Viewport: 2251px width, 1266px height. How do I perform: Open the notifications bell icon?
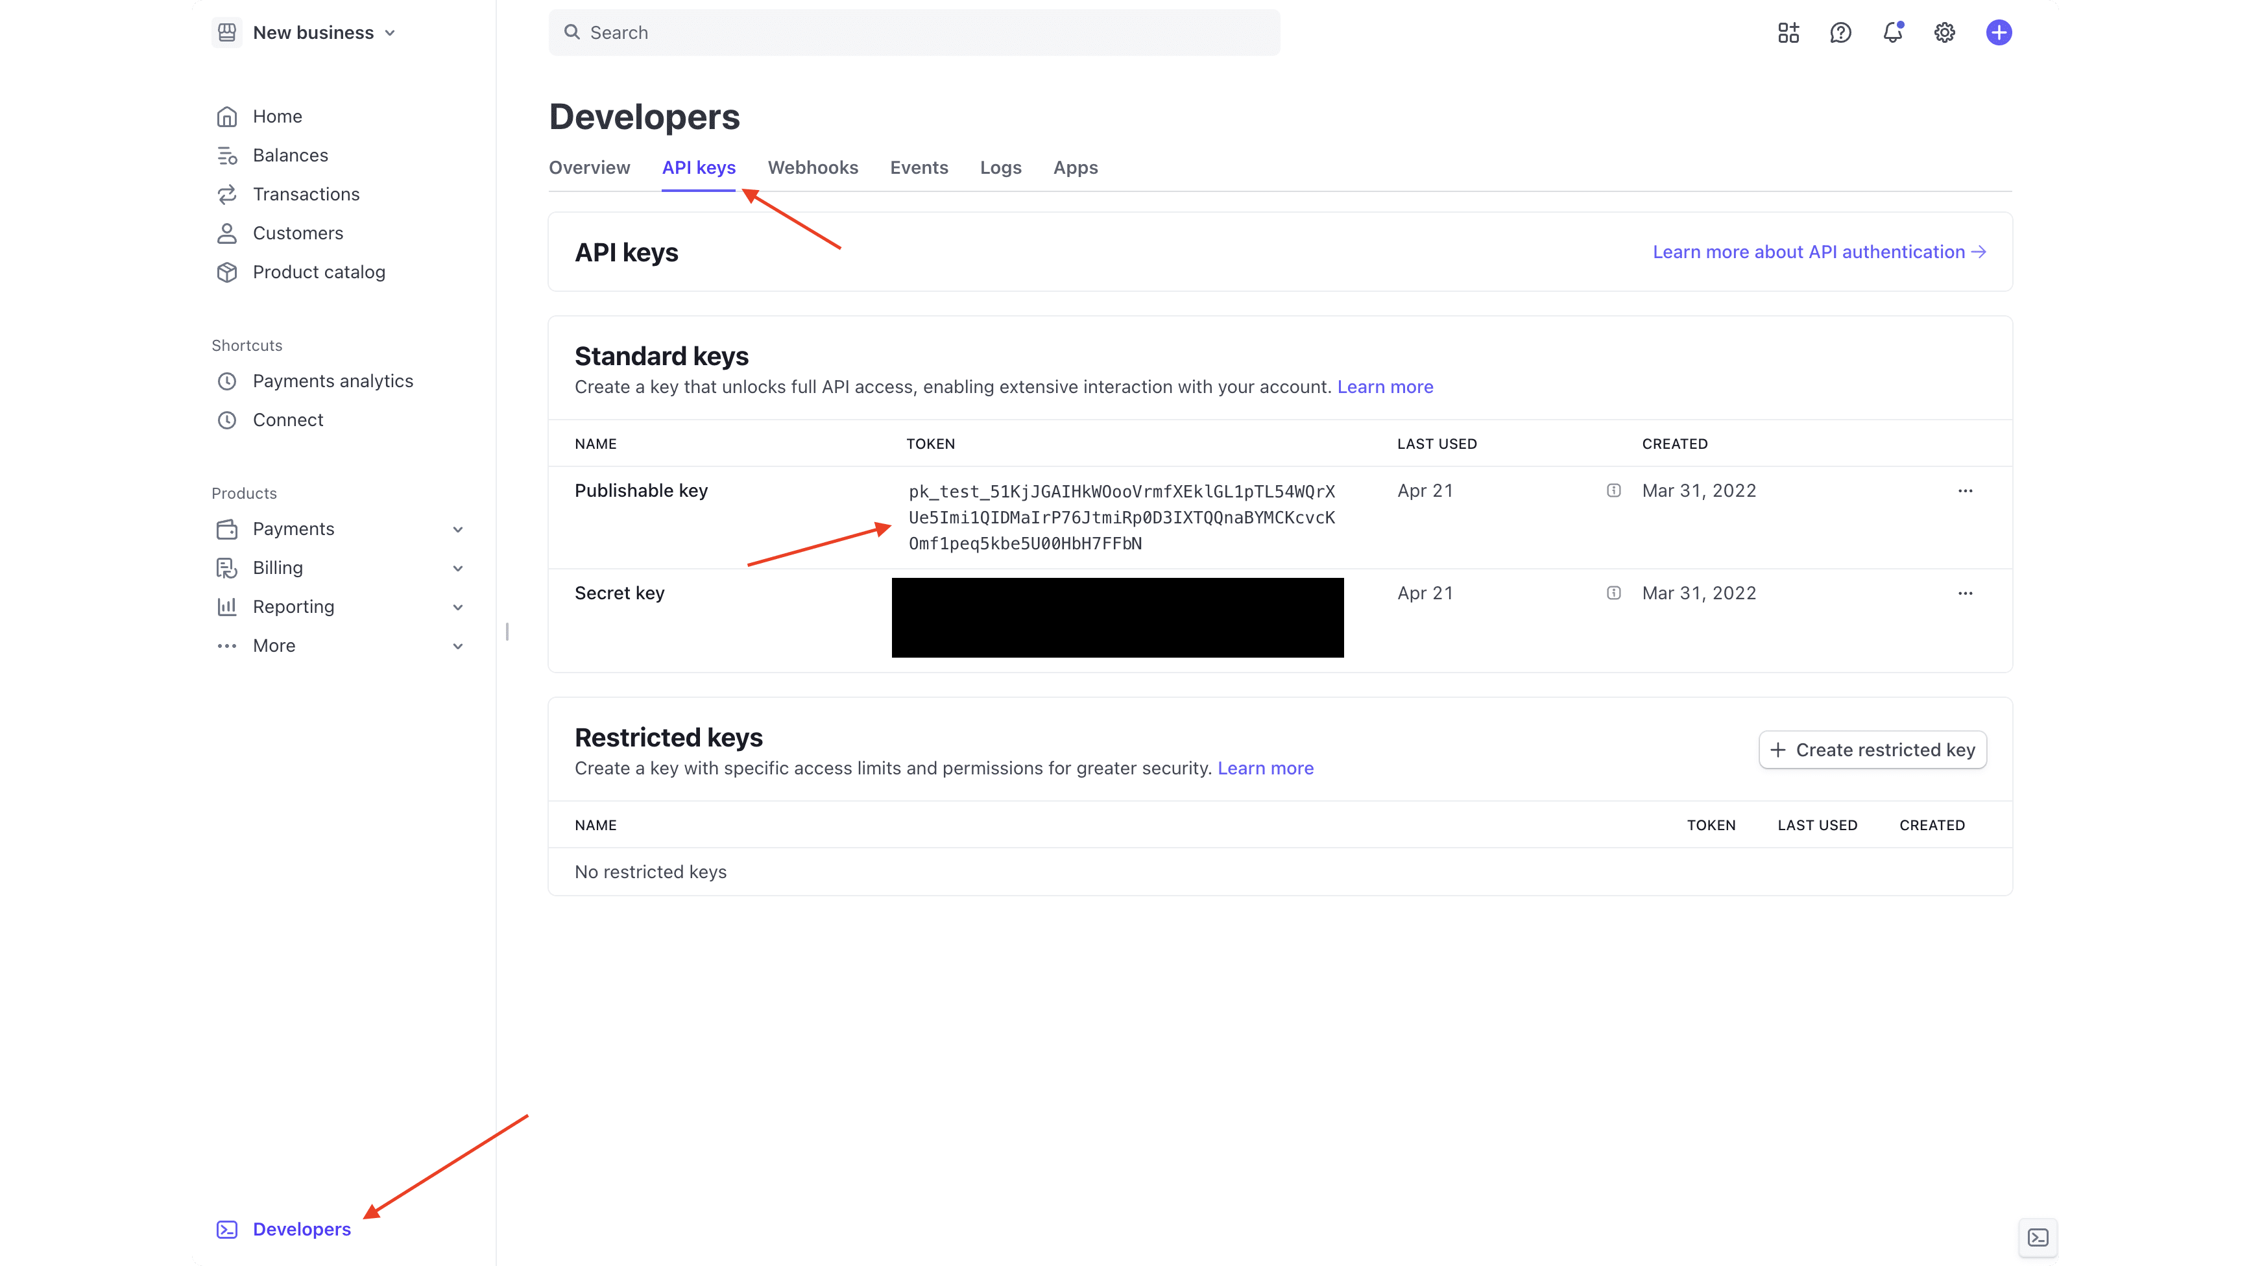1892,33
